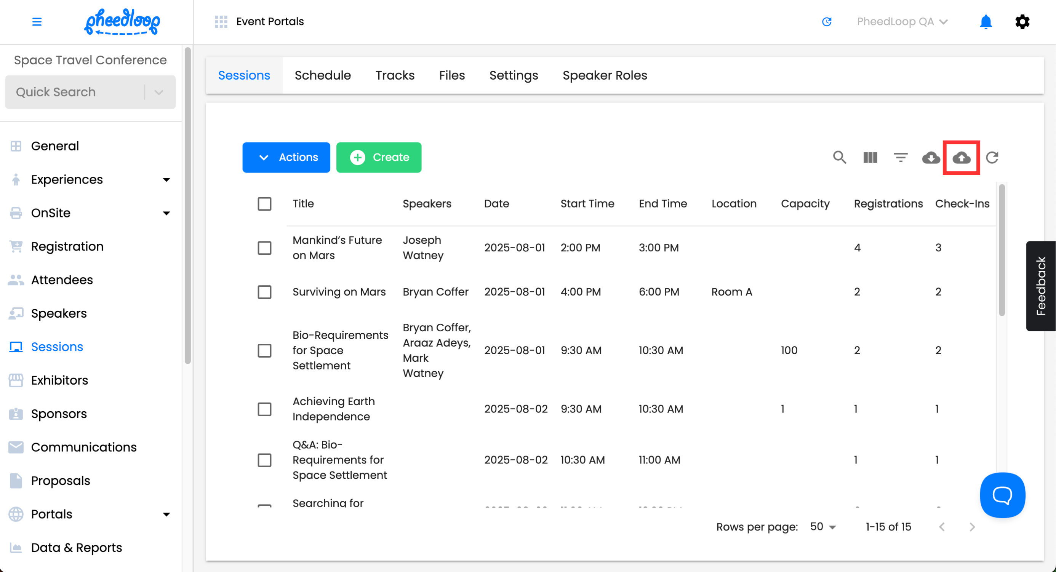
Task: Open the apps grid icon beside Event Portals
Action: click(221, 22)
